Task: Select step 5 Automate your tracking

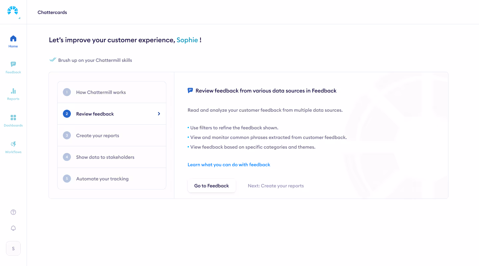Action: pyautogui.click(x=112, y=179)
